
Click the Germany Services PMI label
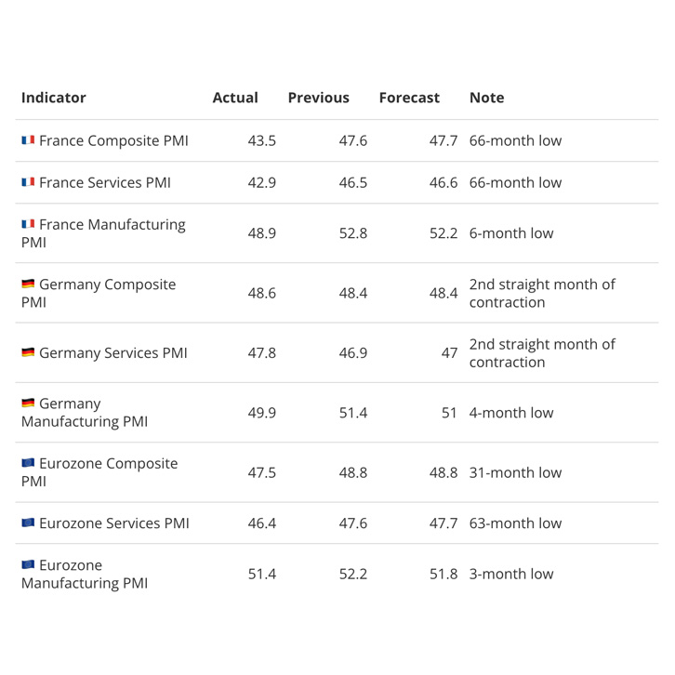point(113,353)
